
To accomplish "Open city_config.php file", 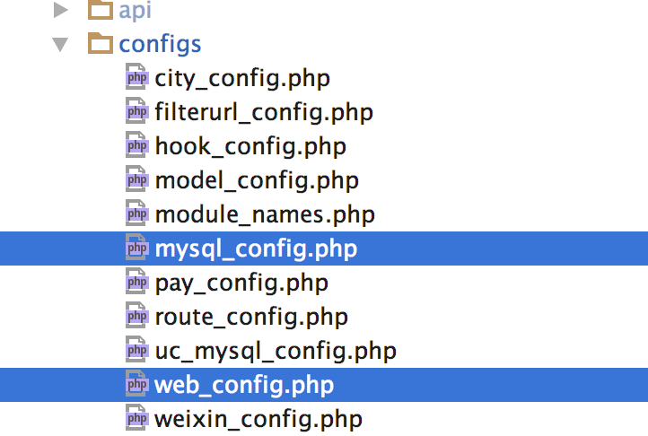I will click(242, 78).
